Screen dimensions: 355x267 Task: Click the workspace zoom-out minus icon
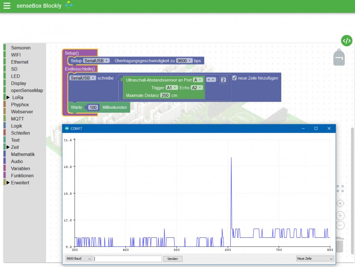tap(340, 225)
